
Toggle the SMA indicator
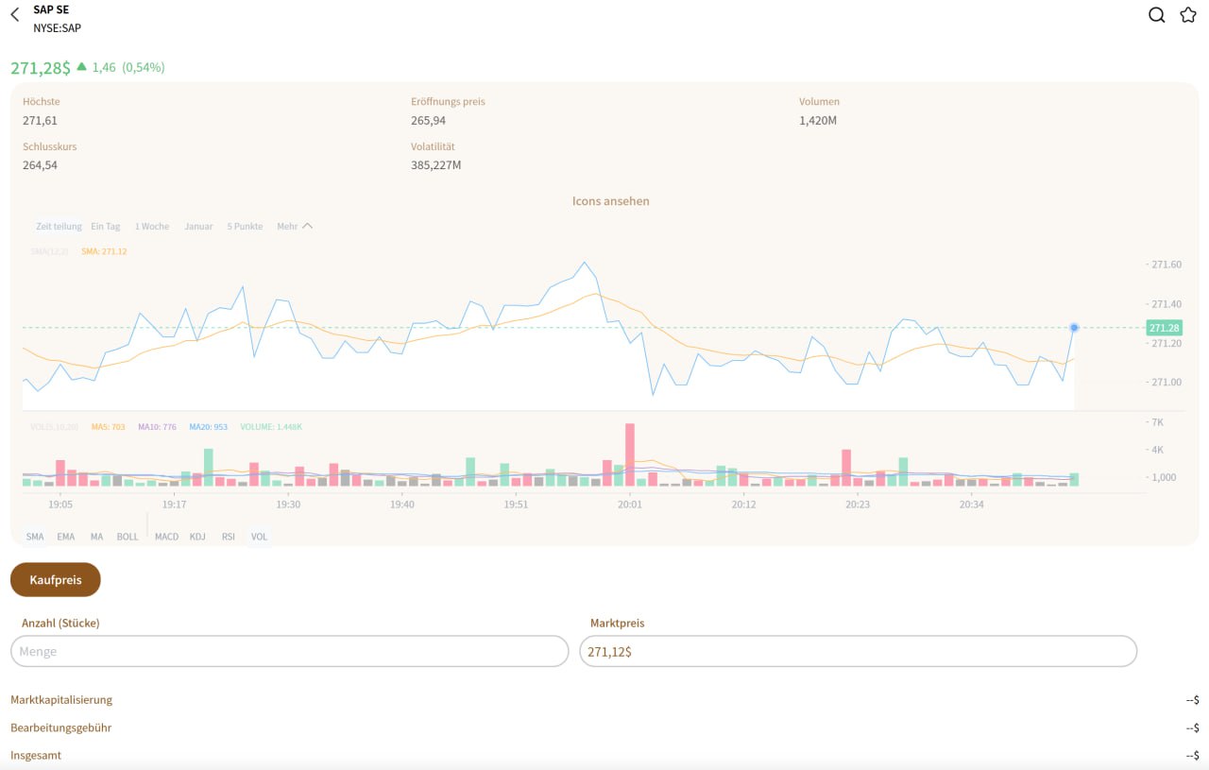pos(35,537)
